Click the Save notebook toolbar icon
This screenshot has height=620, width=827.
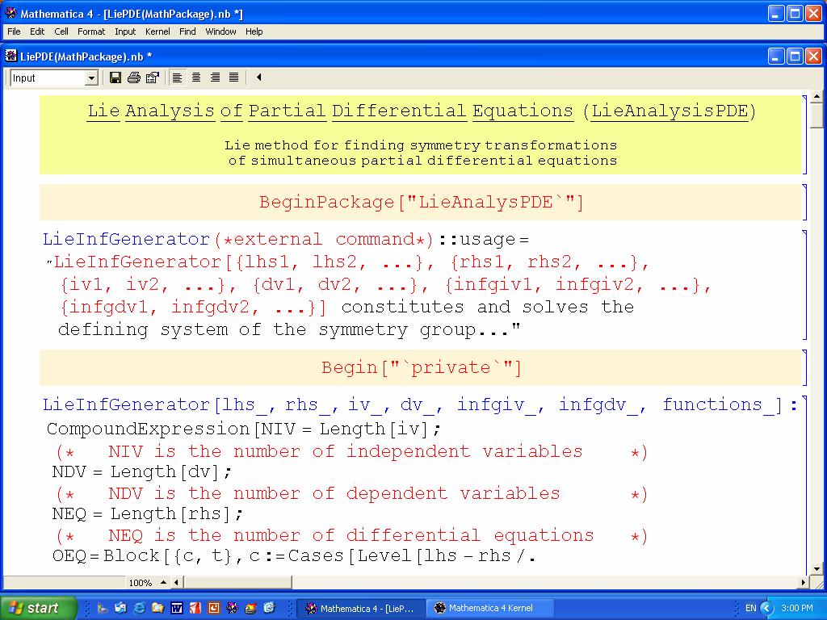(115, 78)
